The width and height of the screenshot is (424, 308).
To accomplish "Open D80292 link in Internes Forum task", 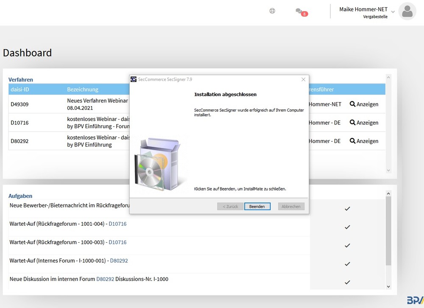I will coord(119,260).
